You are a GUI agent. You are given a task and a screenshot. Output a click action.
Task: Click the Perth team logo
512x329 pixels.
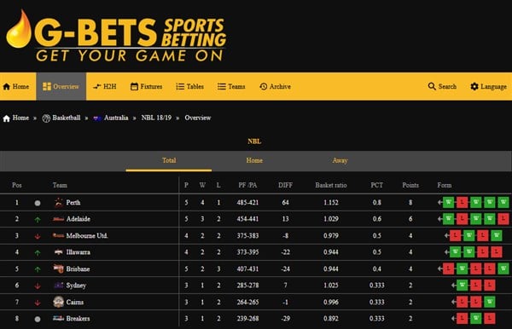coord(58,203)
